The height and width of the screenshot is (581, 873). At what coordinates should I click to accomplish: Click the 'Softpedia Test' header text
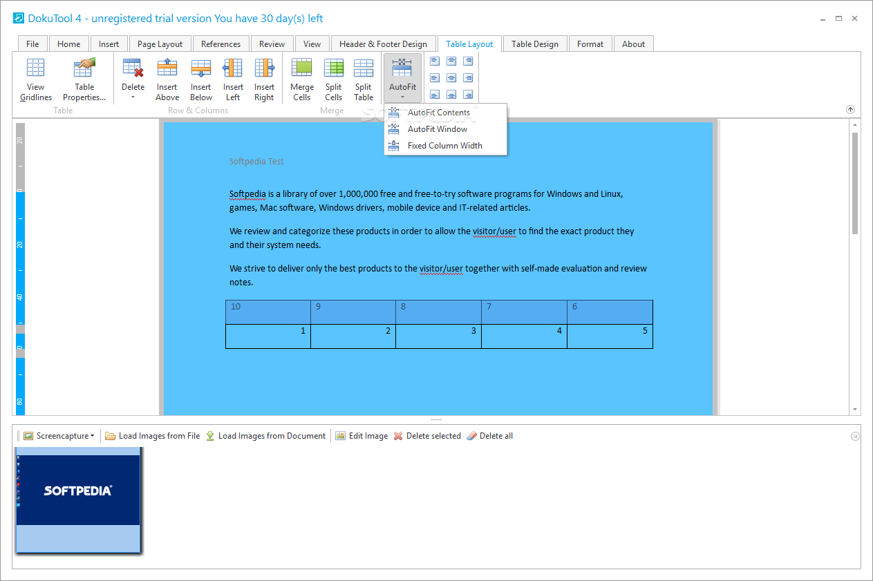tap(256, 161)
